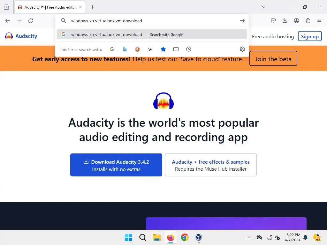This screenshot has width=327, height=245.
Task: Launch Google Chrome from taskbar
Action: point(185,237)
